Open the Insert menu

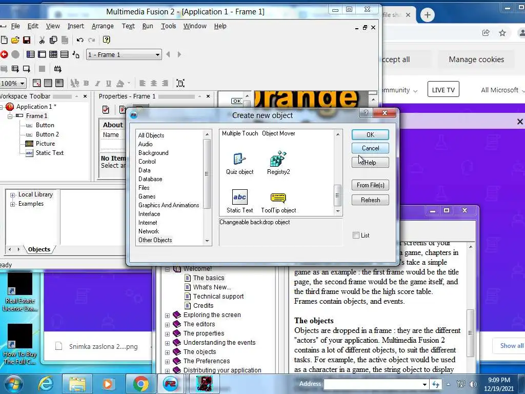pos(76,26)
